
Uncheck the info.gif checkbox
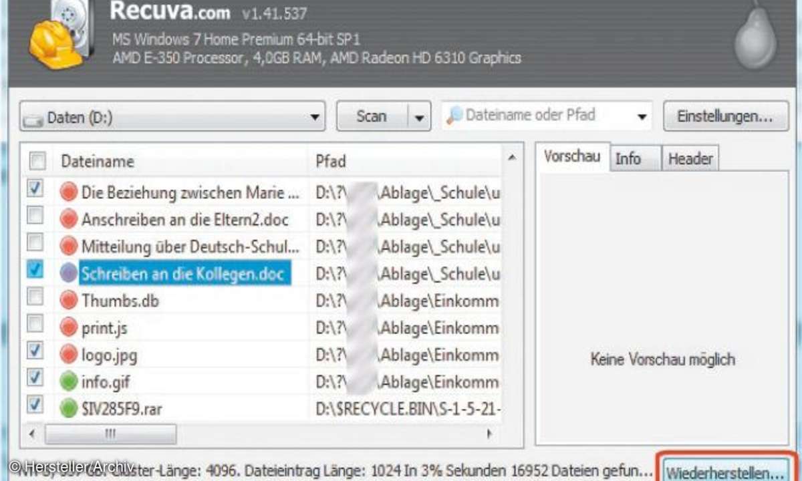pos(35,377)
